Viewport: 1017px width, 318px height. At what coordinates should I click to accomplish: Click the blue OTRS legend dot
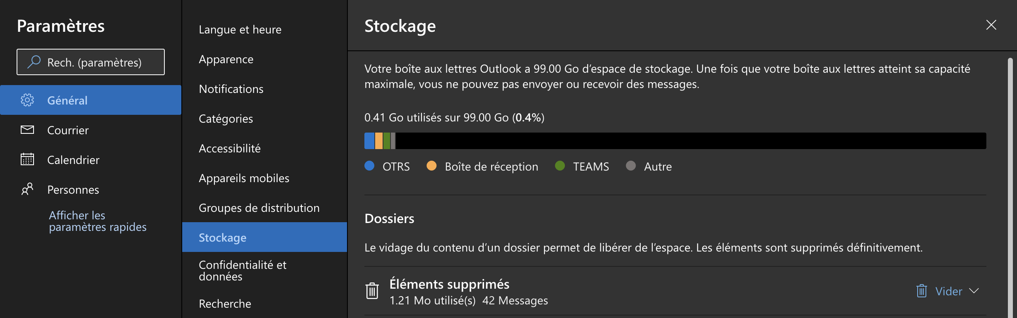369,166
